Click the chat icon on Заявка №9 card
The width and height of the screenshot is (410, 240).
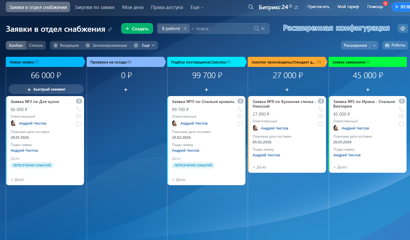click(x=320, y=124)
